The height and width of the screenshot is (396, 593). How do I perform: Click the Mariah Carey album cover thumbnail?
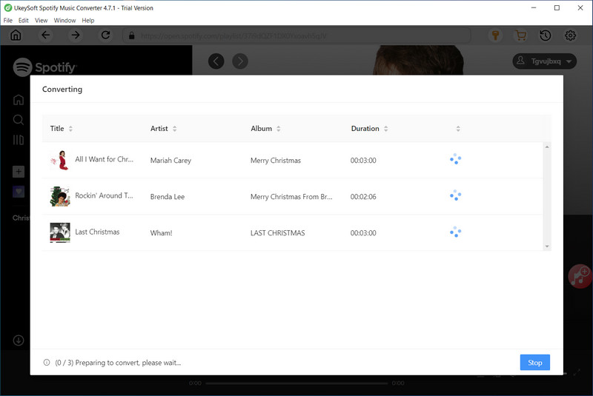click(60, 160)
